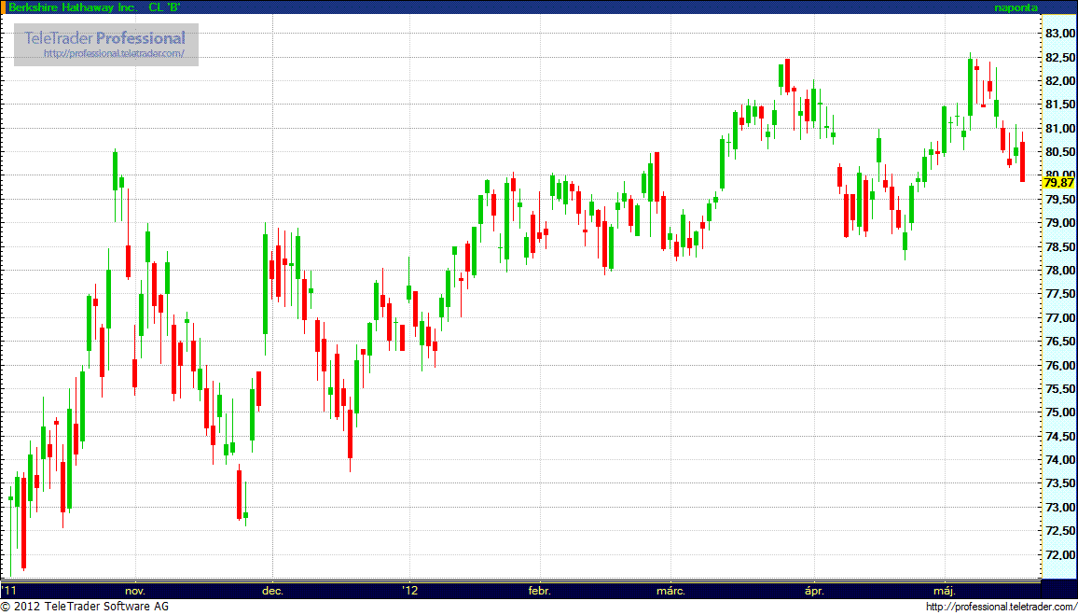This screenshot has width=1078, height=615.
Task: Click the Berkshire Hathaway Inc. chart title
Action: [x=94, y=7]
